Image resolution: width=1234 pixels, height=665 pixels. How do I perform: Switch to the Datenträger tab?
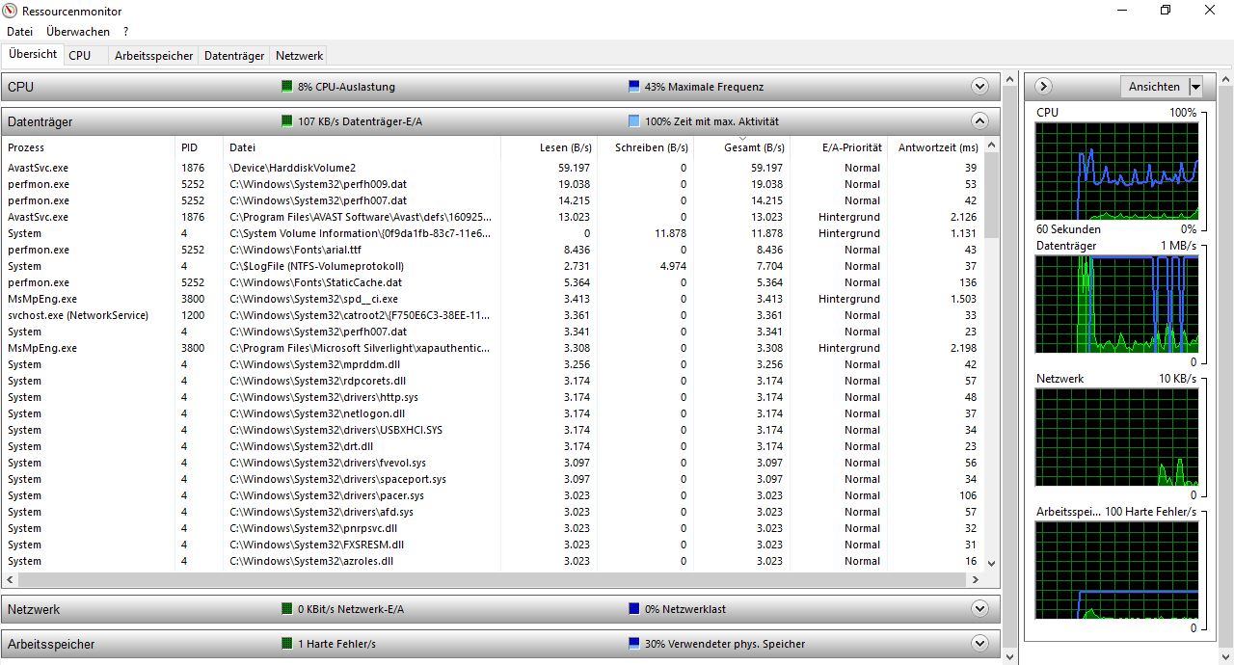coord(234,56)
